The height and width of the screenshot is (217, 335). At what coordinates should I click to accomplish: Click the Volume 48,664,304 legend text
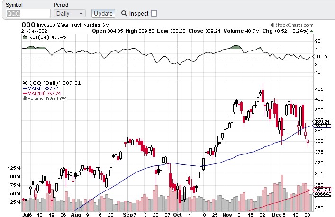(47, 99)
